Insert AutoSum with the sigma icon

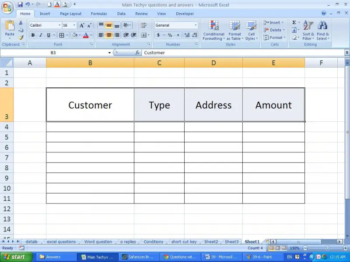pyautogui.click(x=294, y=23)
